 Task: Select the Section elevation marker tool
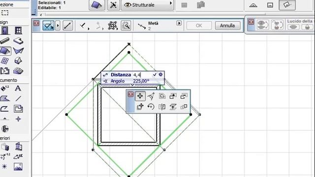tap(5, 119)
